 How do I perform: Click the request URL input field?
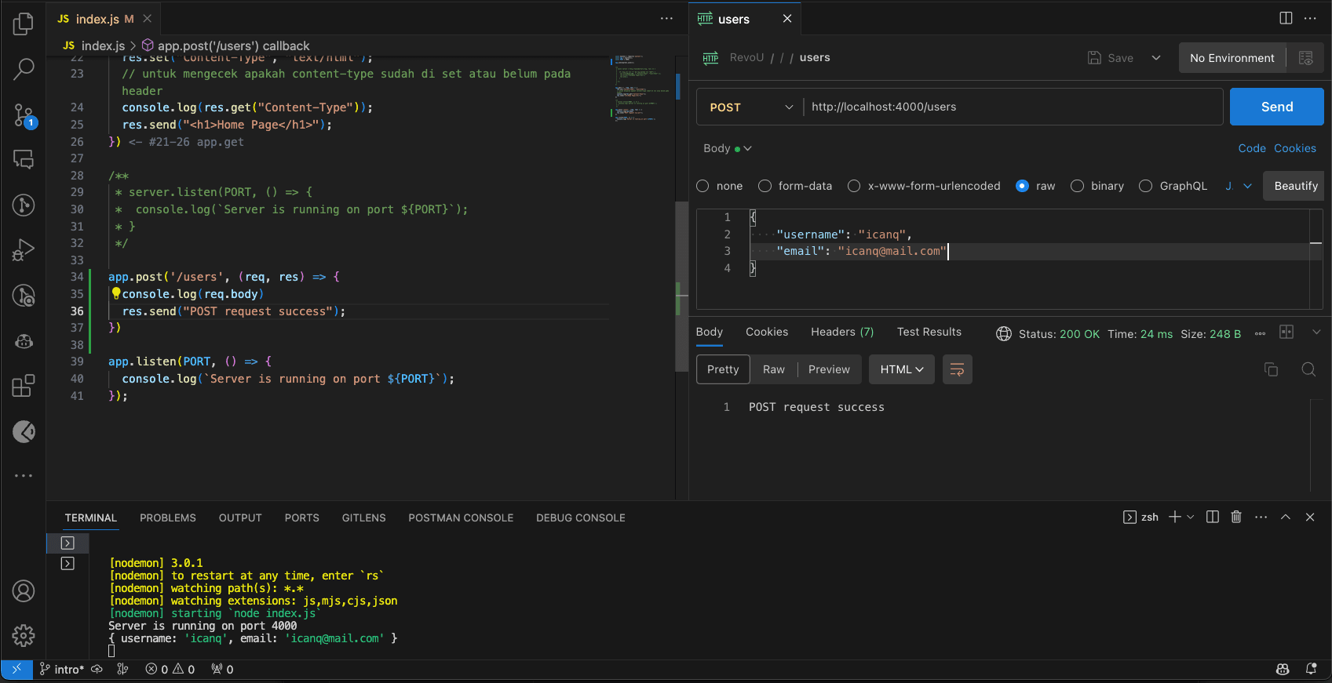click(1013, 107)
